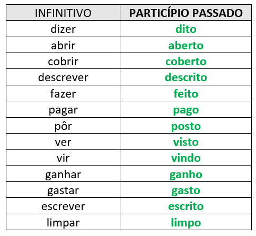Select the participle descrito

[x=186, y=77]
